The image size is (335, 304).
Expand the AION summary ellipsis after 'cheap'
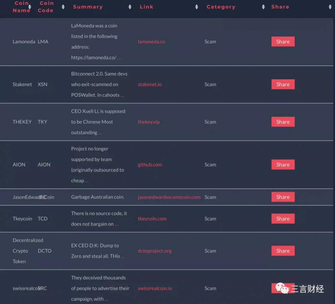click(x=87, y=181)
